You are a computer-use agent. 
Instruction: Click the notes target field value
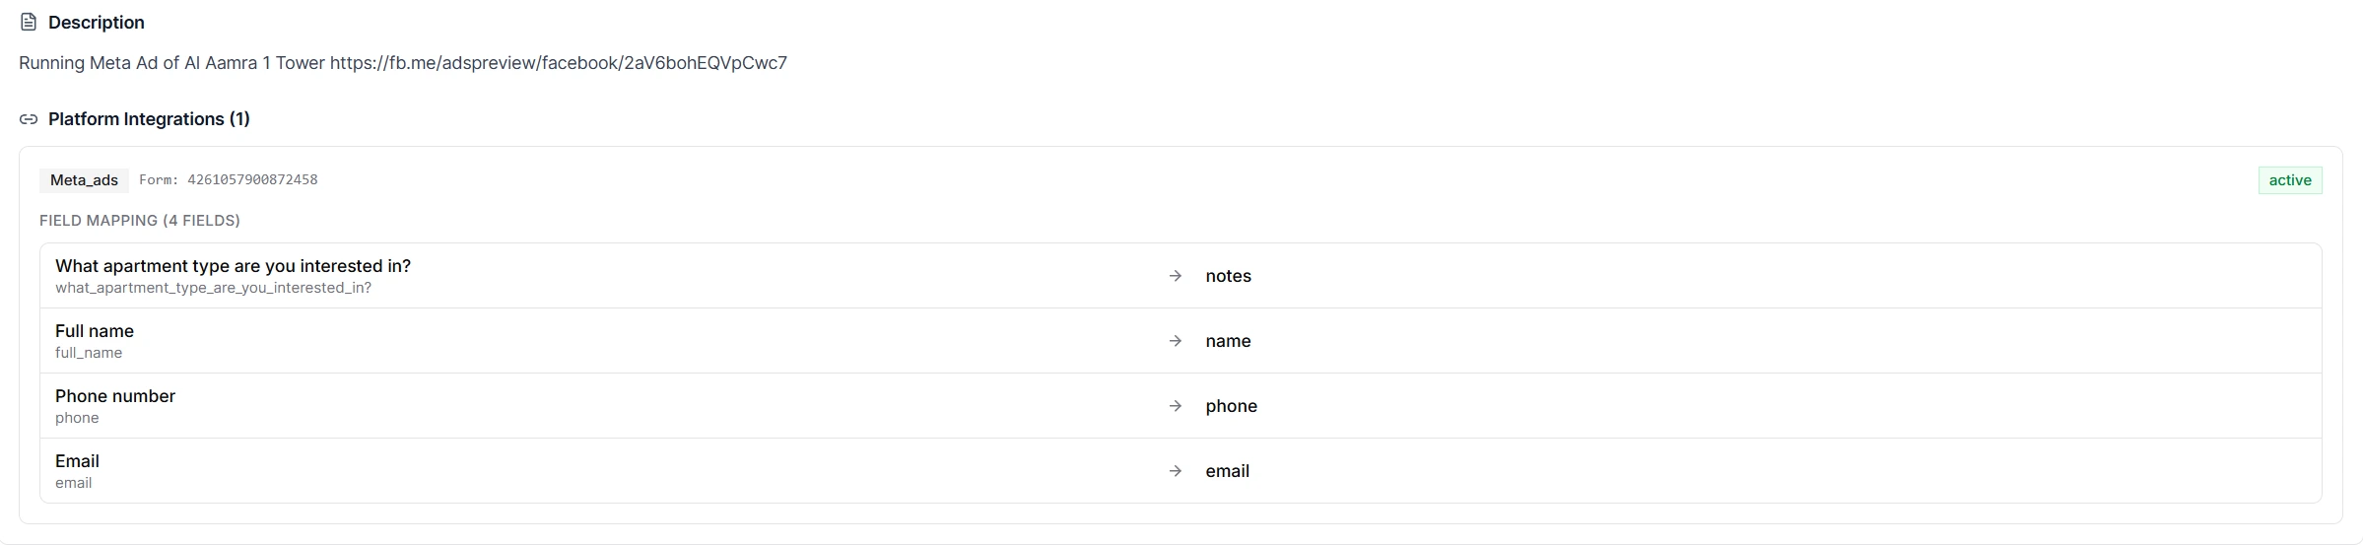(1228, 276)
